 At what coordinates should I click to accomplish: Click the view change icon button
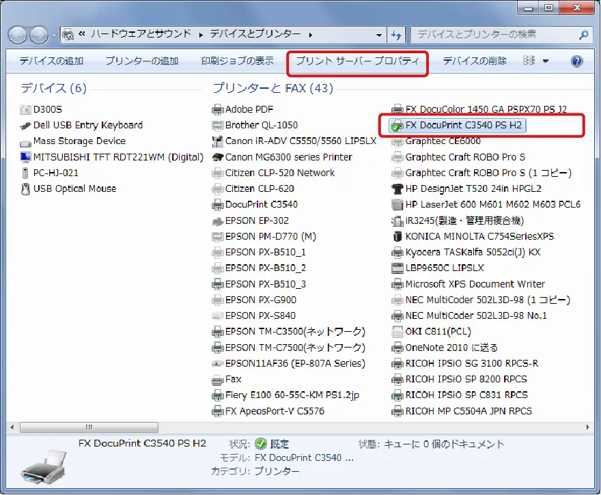pyautogui.click(x=529, y=61)
